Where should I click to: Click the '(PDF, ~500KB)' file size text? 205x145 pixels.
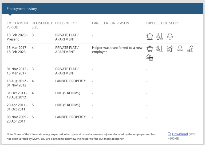pyautogui.click(x=182, y=136)
